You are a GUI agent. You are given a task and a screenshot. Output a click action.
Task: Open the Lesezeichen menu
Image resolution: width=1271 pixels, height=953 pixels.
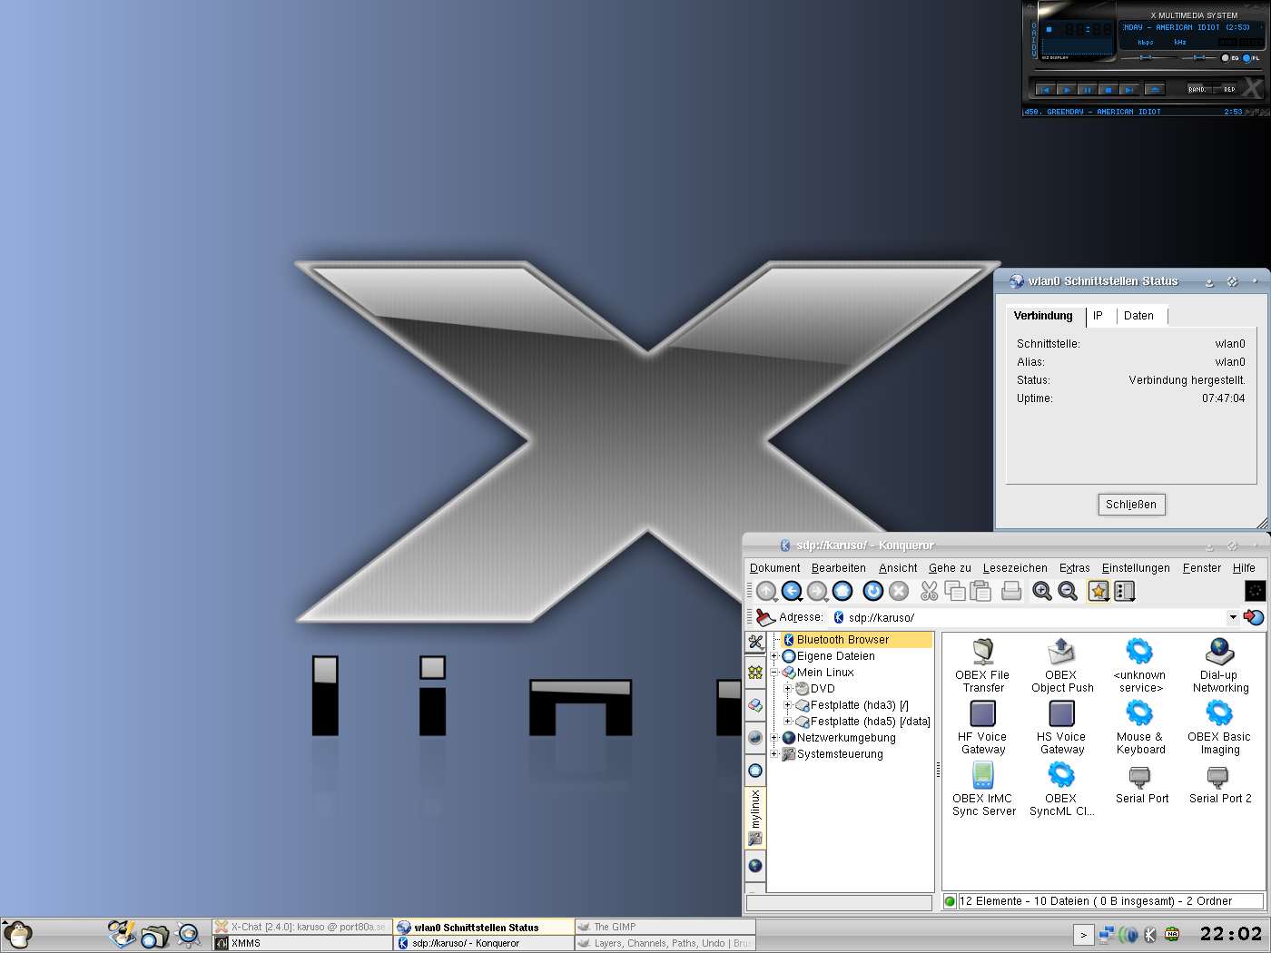(x=1015, y=568)
